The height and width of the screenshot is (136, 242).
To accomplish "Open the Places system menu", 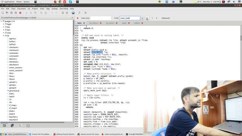I will [19, 2].
